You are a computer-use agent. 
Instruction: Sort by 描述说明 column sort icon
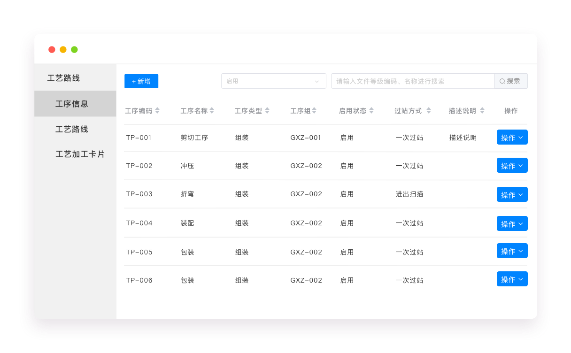click(481, 111)
